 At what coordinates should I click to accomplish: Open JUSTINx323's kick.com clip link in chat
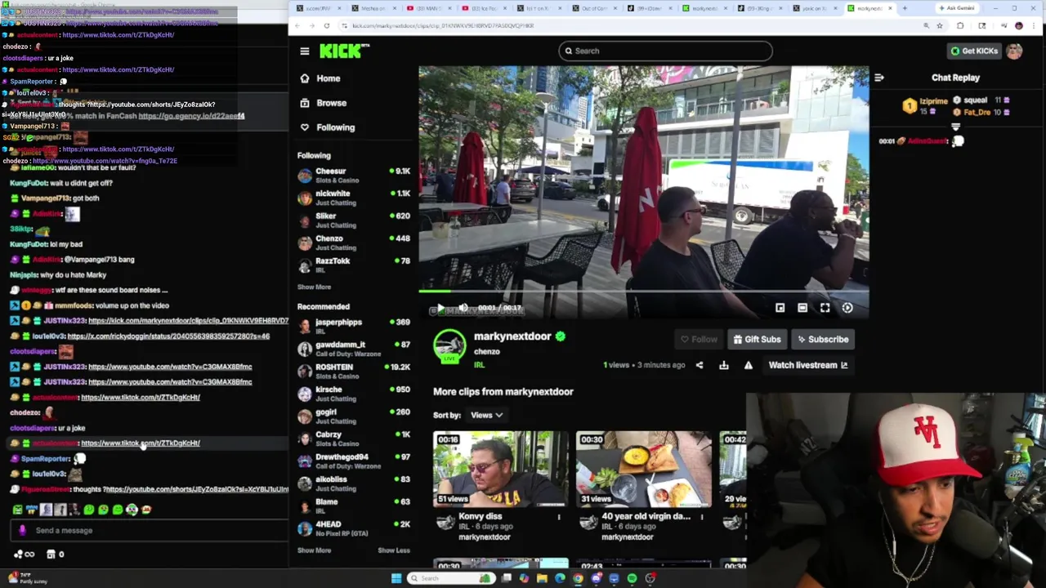[x=188, y=321]
